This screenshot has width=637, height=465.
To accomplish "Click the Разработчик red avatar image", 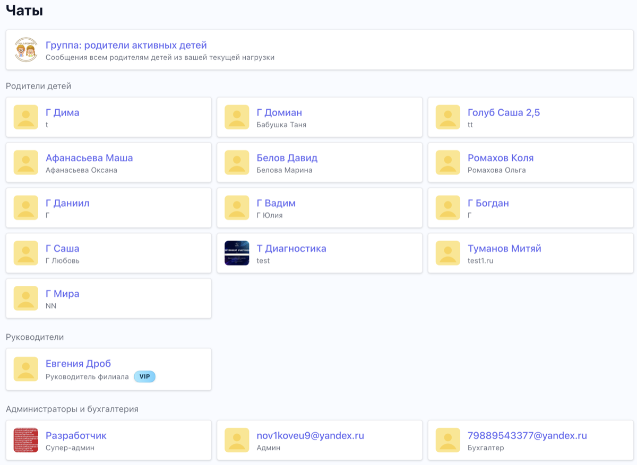I will [x=25, y=440].
